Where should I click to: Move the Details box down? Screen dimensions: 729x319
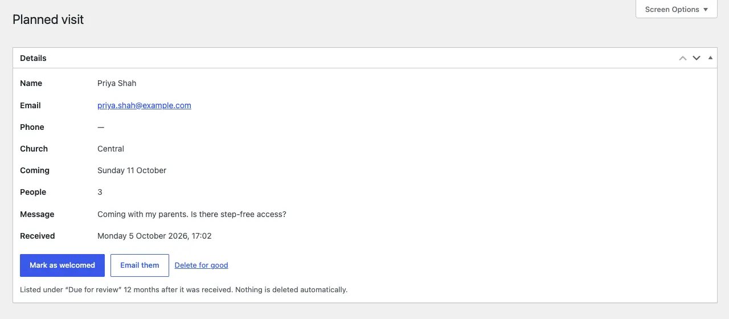(696, 58)
